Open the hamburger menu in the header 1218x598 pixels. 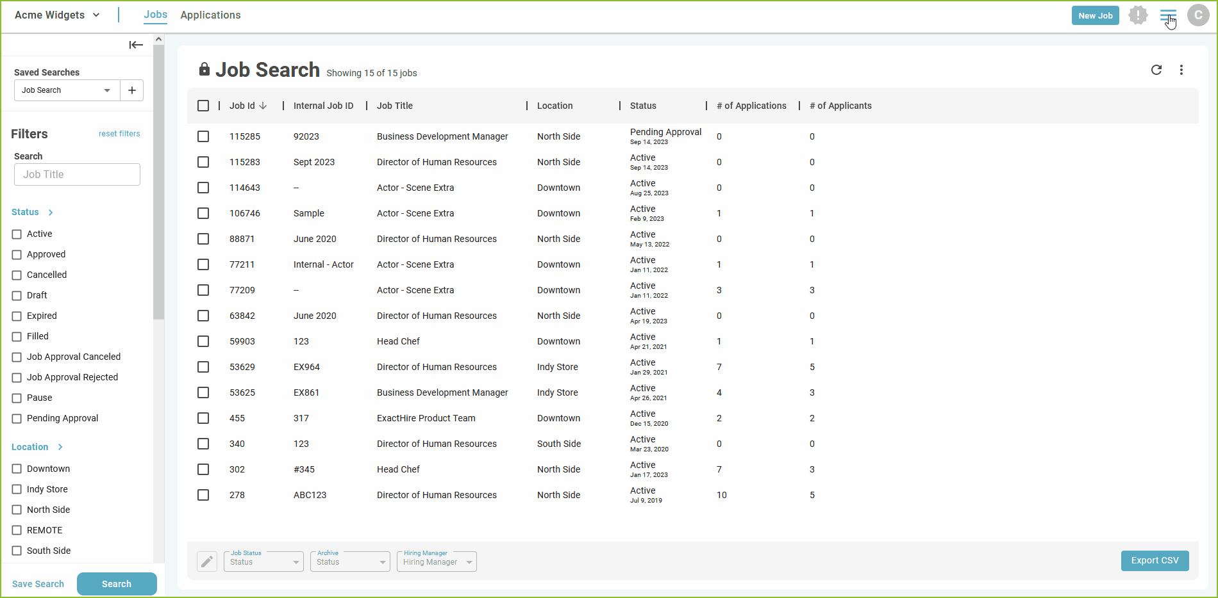(1168, 15)
